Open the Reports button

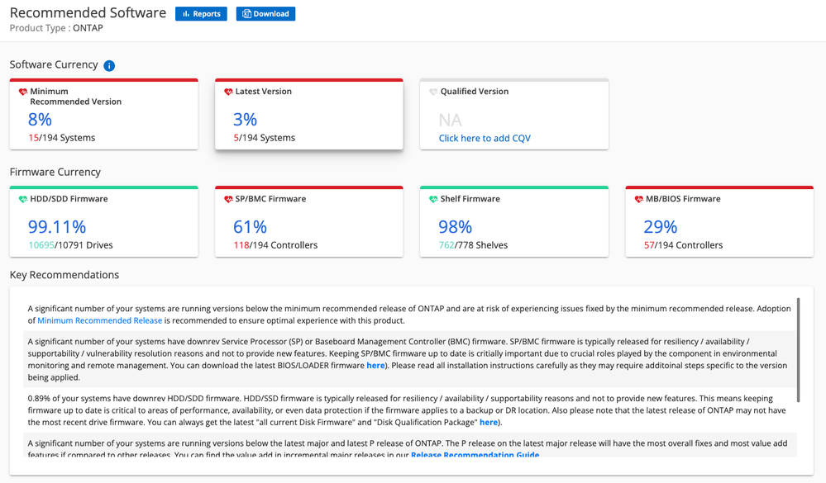[x=201, y=14]
